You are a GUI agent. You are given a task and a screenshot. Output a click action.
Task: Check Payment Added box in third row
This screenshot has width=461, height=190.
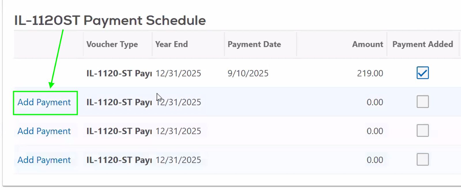tap(422, 130)
